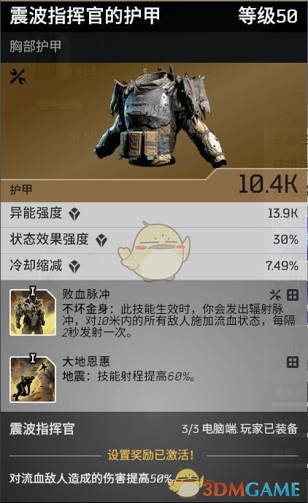Screen dimensions: 308x503
Task: Click the chest armor preview image
Action: [x=160, y=116]
